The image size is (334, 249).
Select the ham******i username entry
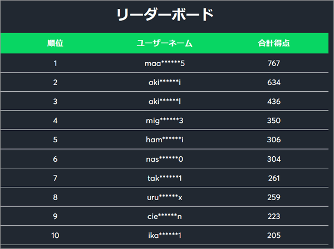[x=164, y=140]
